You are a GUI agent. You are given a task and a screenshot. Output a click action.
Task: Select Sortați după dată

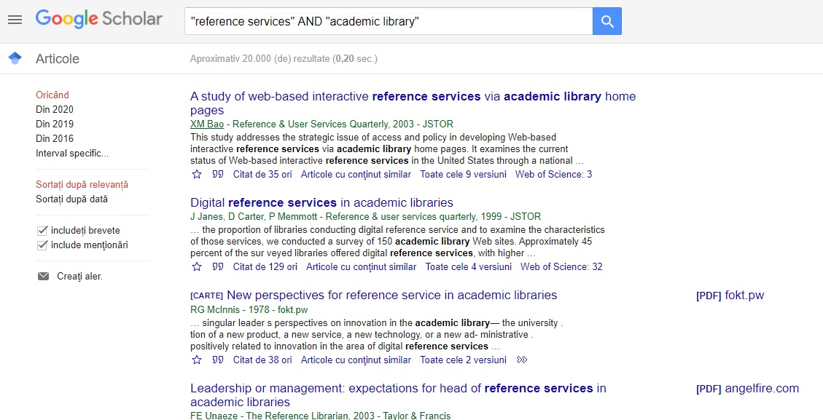[72, 199]
